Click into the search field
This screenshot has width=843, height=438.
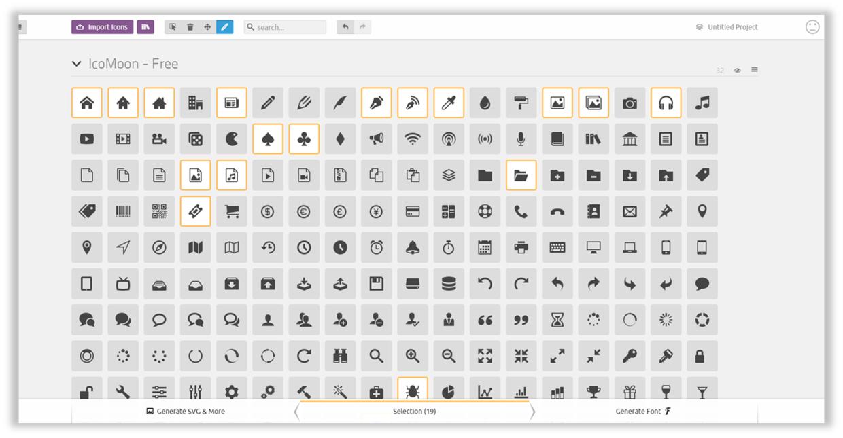tap(285, 27)
